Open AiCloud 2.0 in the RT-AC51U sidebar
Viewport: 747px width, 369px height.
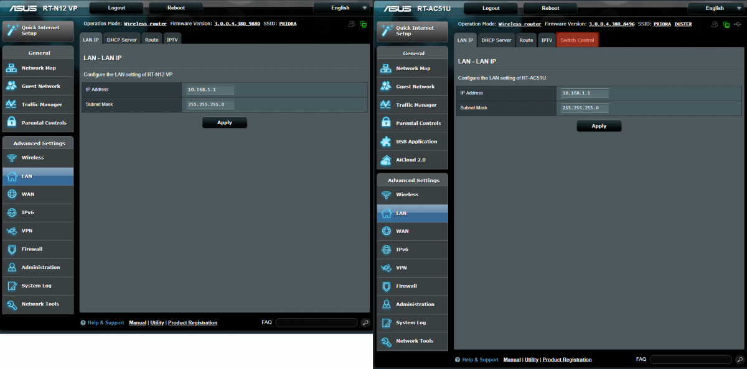click(x=413, y=160)
